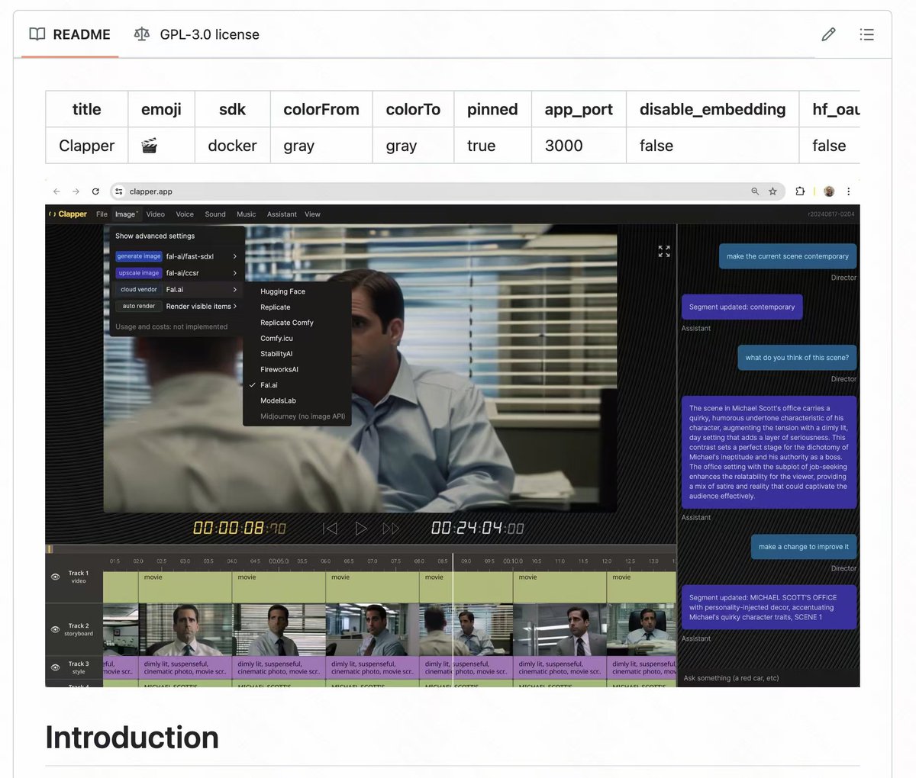Open the README outline list icon
This screenshot has width=916, height=778.
pos(866,34)
